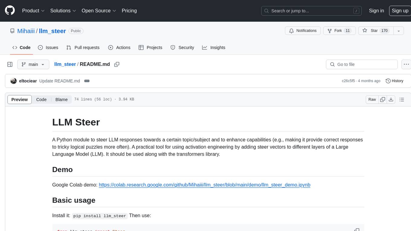Image resolution: width=411 pixels, height=231 pixels.
Task: Open the Pricing page
Action: pyautogui.click(x=129, y=11)
